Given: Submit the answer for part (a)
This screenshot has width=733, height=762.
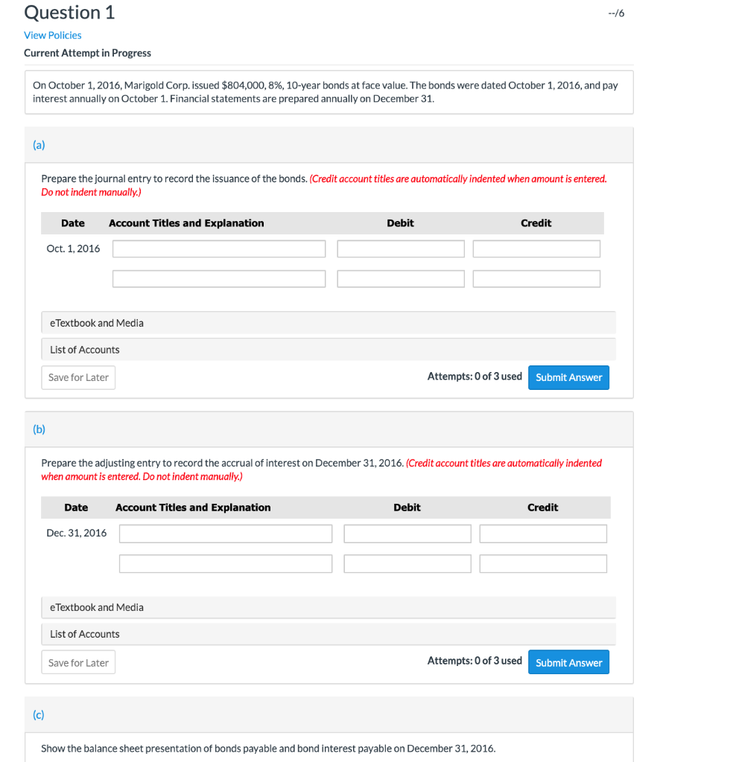Looking at the screenshot, I should 568,377.
